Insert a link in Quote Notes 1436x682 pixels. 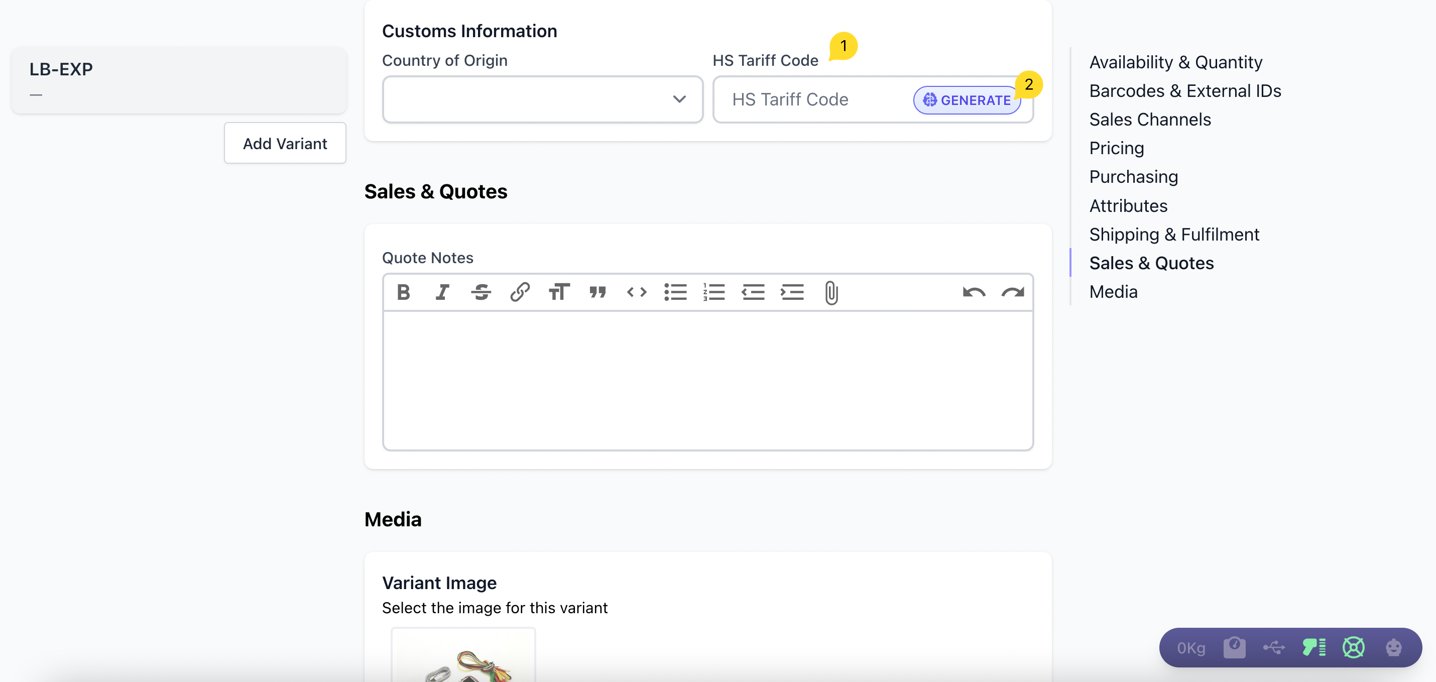[x=520, y=292]
